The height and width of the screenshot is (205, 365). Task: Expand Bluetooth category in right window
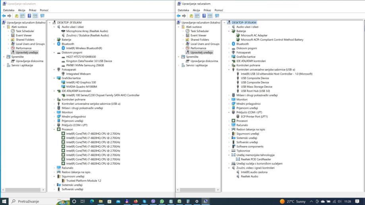pyautogui.click(x=229, y=44)
